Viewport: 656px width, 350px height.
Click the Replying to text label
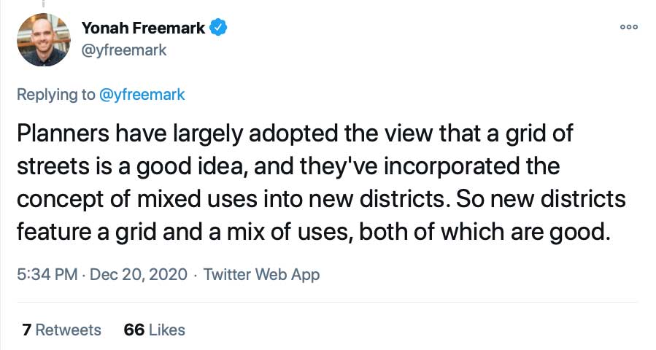point(55,95)
